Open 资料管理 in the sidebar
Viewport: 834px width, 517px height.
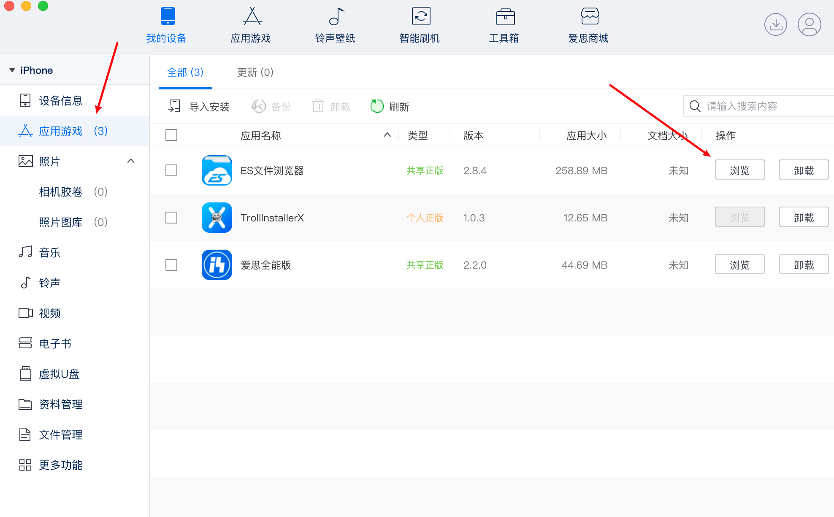pos(75,404)
